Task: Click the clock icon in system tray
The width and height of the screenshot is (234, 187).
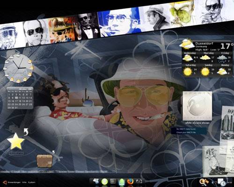Action: coord(223,183)
